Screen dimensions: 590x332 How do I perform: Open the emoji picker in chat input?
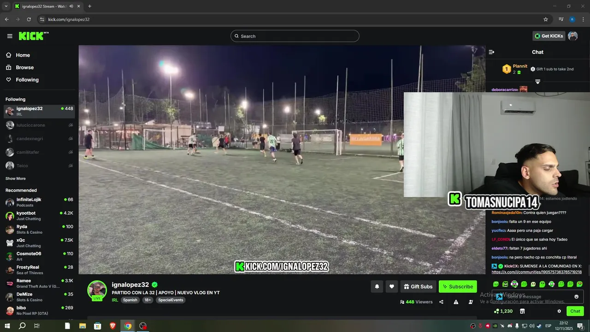576,296
